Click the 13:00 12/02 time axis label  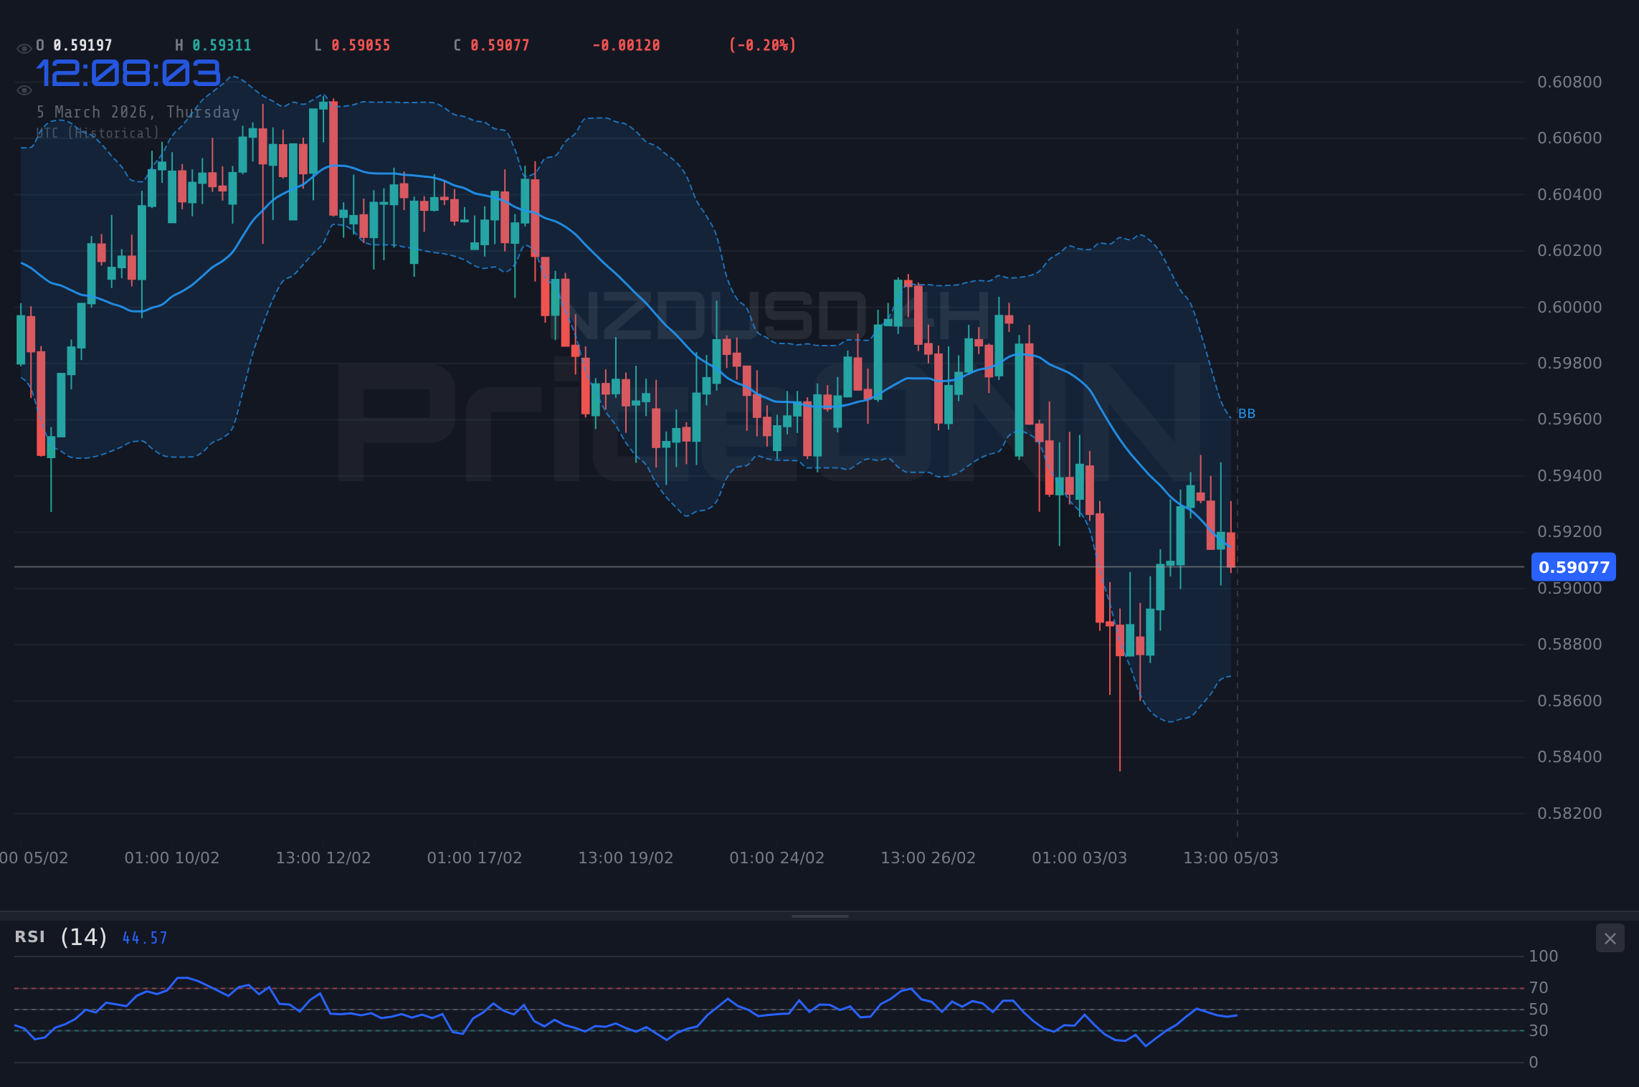(x=323, y=858)
